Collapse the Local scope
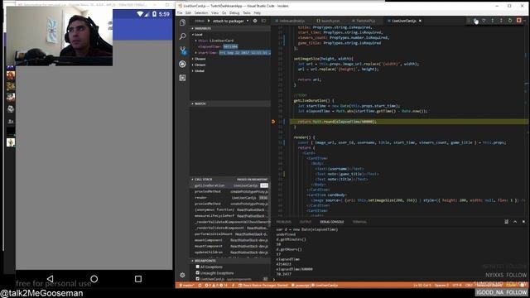Viewport: 530px width, 298px height. coord(230,35)
